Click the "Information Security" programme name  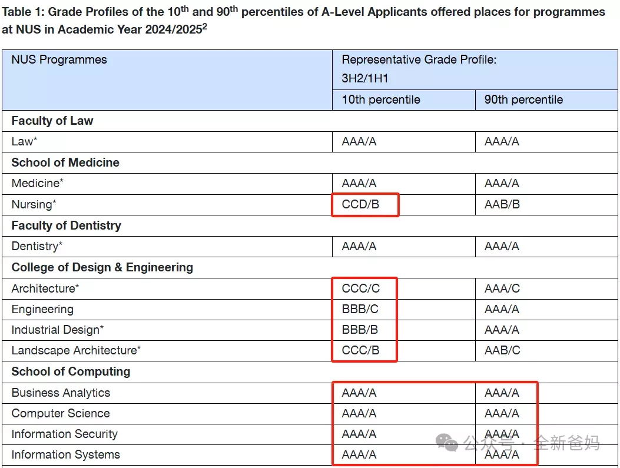pos(64,434)
